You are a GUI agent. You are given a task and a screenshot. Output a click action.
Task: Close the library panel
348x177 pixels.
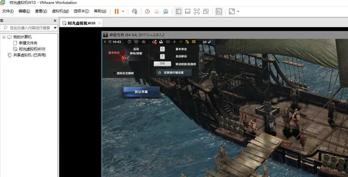pyautogui.click(x=55, y=20)
